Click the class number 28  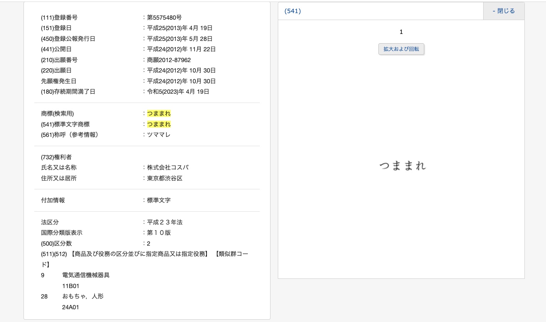point(44,296)
